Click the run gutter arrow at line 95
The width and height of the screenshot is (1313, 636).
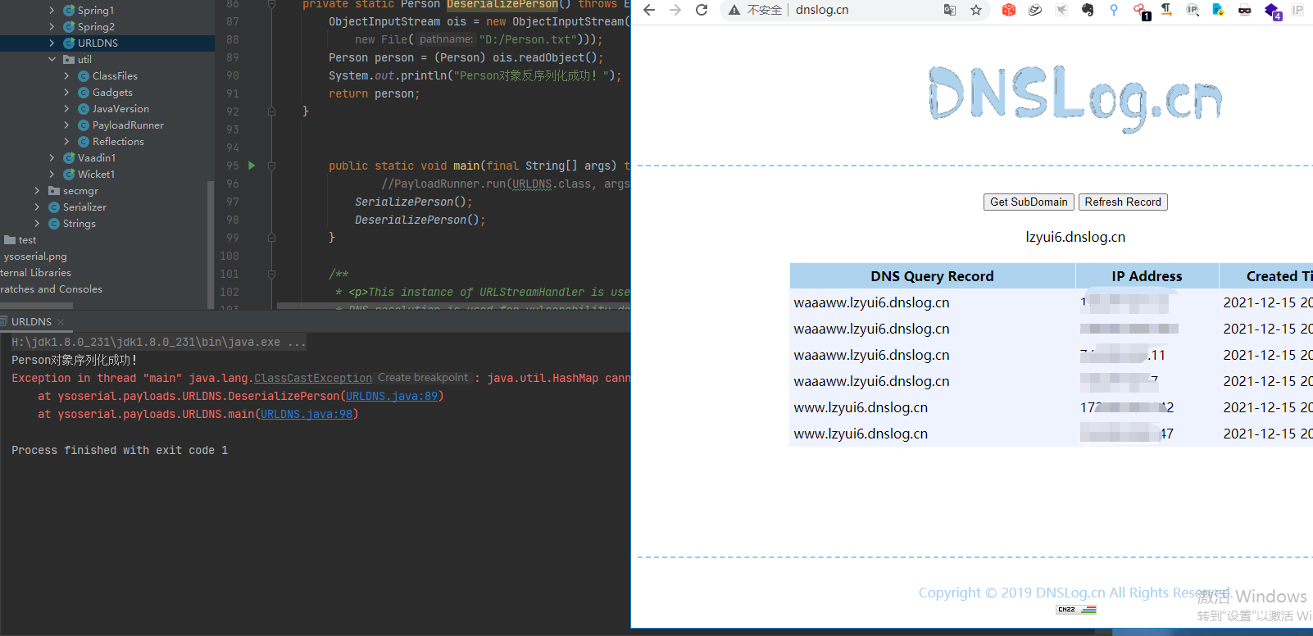point(252,166)
